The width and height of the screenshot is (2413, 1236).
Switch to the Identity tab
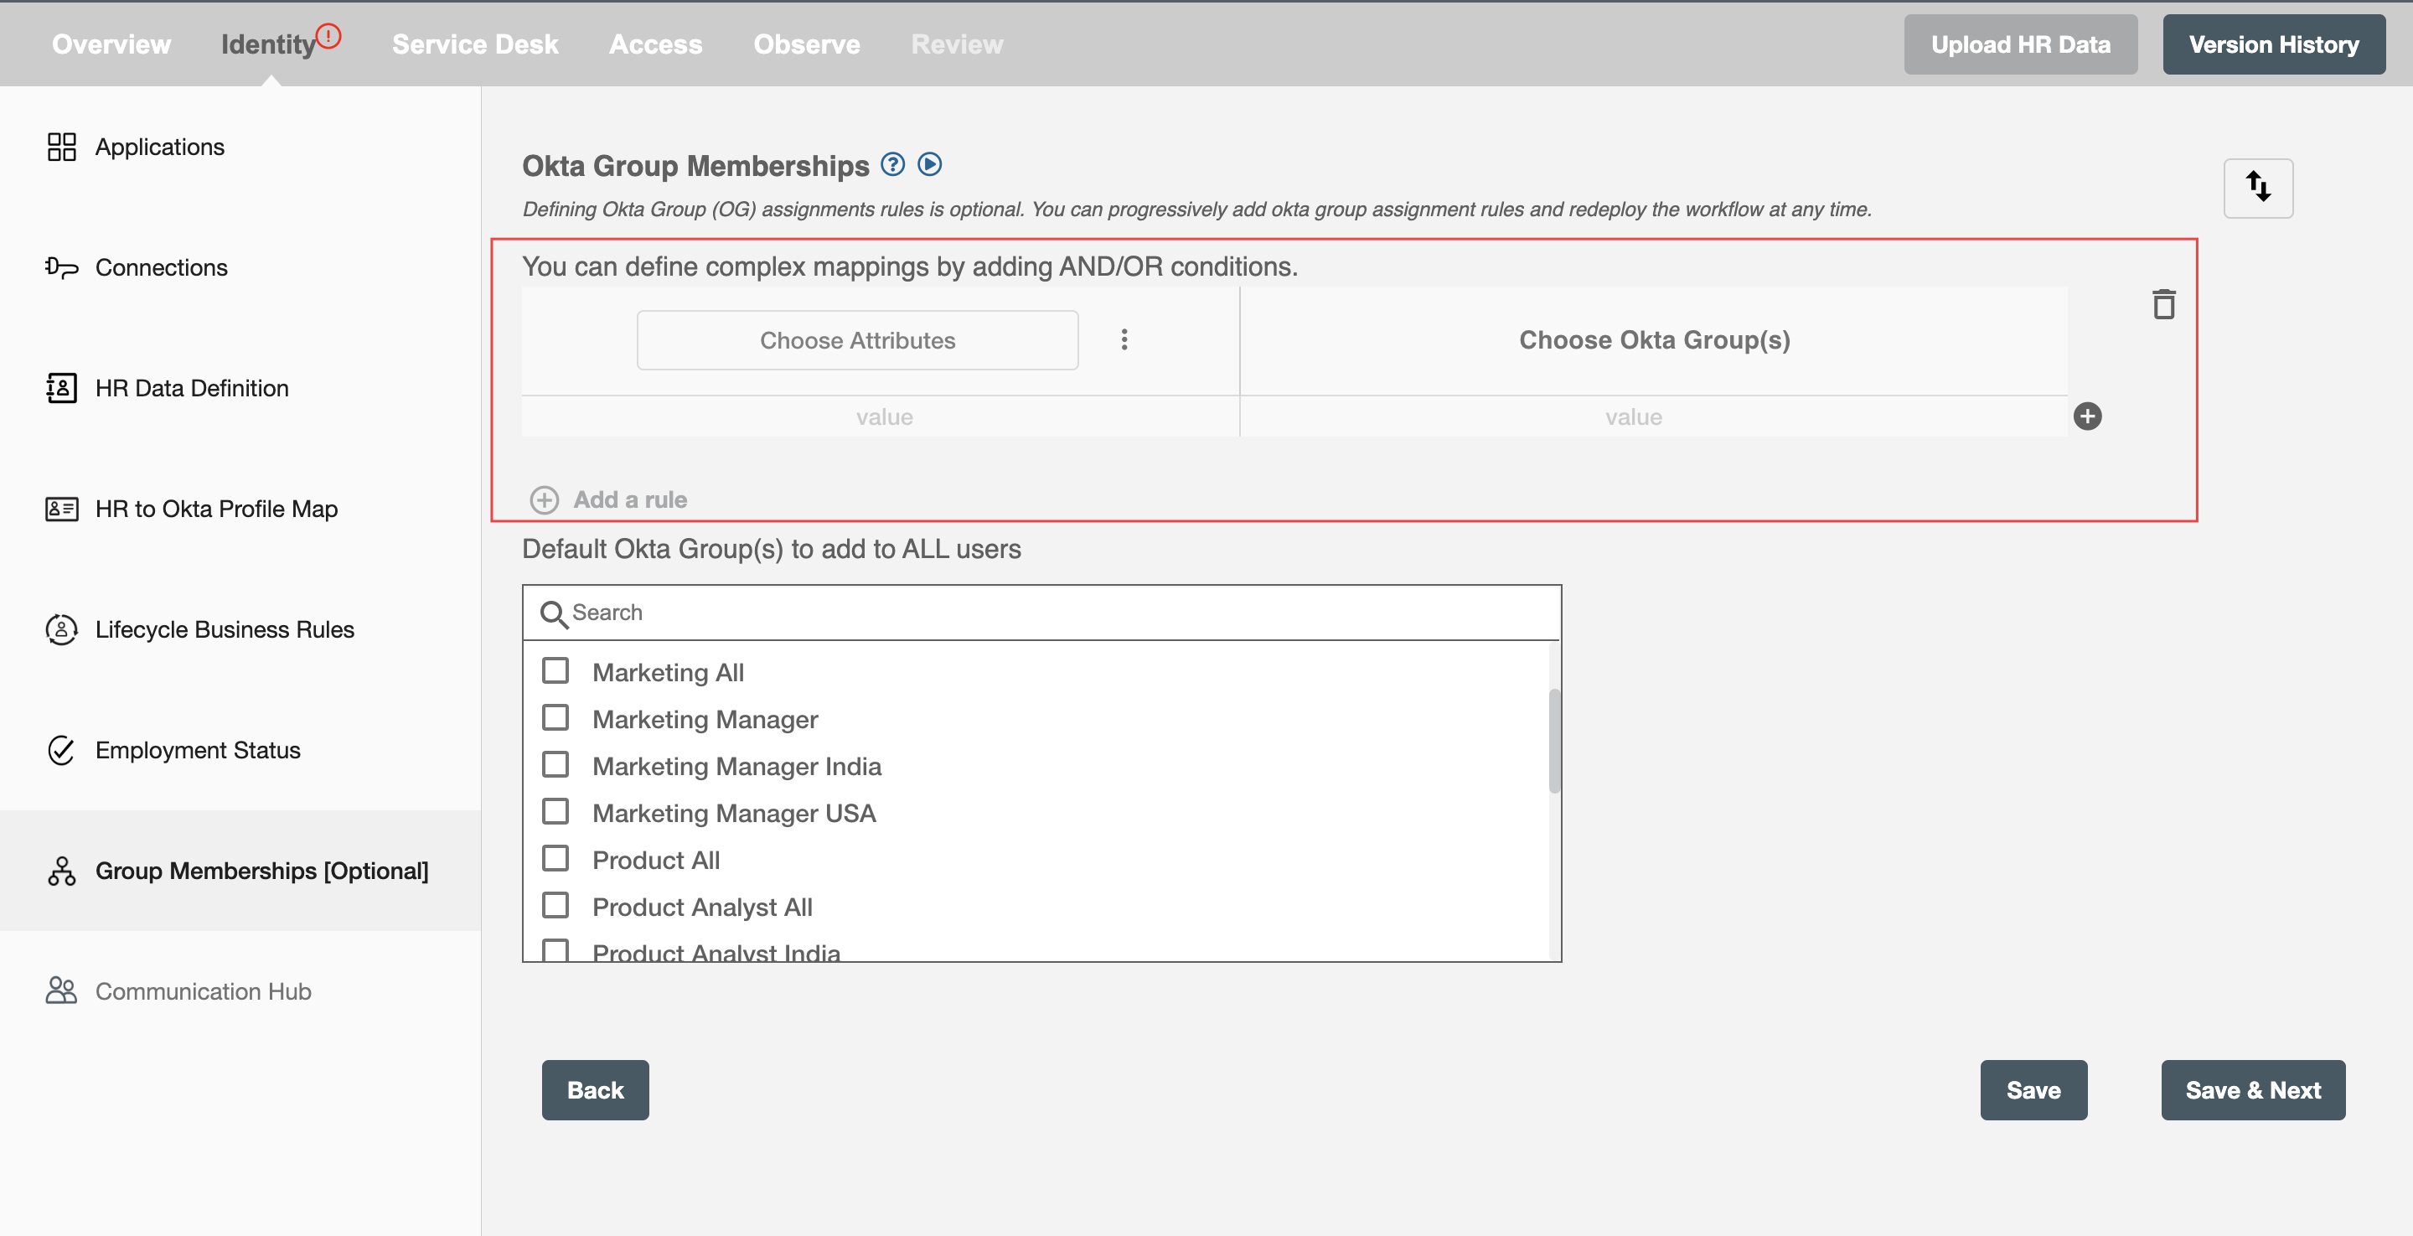(x=268, y=44)
